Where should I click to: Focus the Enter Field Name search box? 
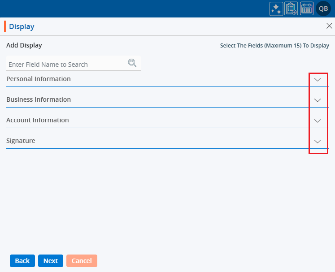pyautogui.click(x=67, y=64)
